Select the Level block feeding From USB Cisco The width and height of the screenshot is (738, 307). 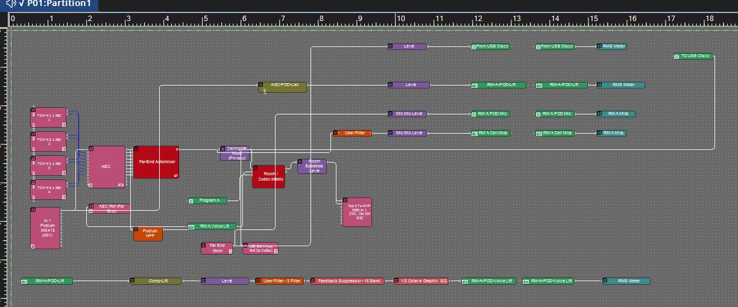pyautogui.click(x=407, y=47)
